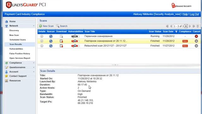
Task: Click FAIL compliance badge for Relaunched scan
Action: click(185, 46)
